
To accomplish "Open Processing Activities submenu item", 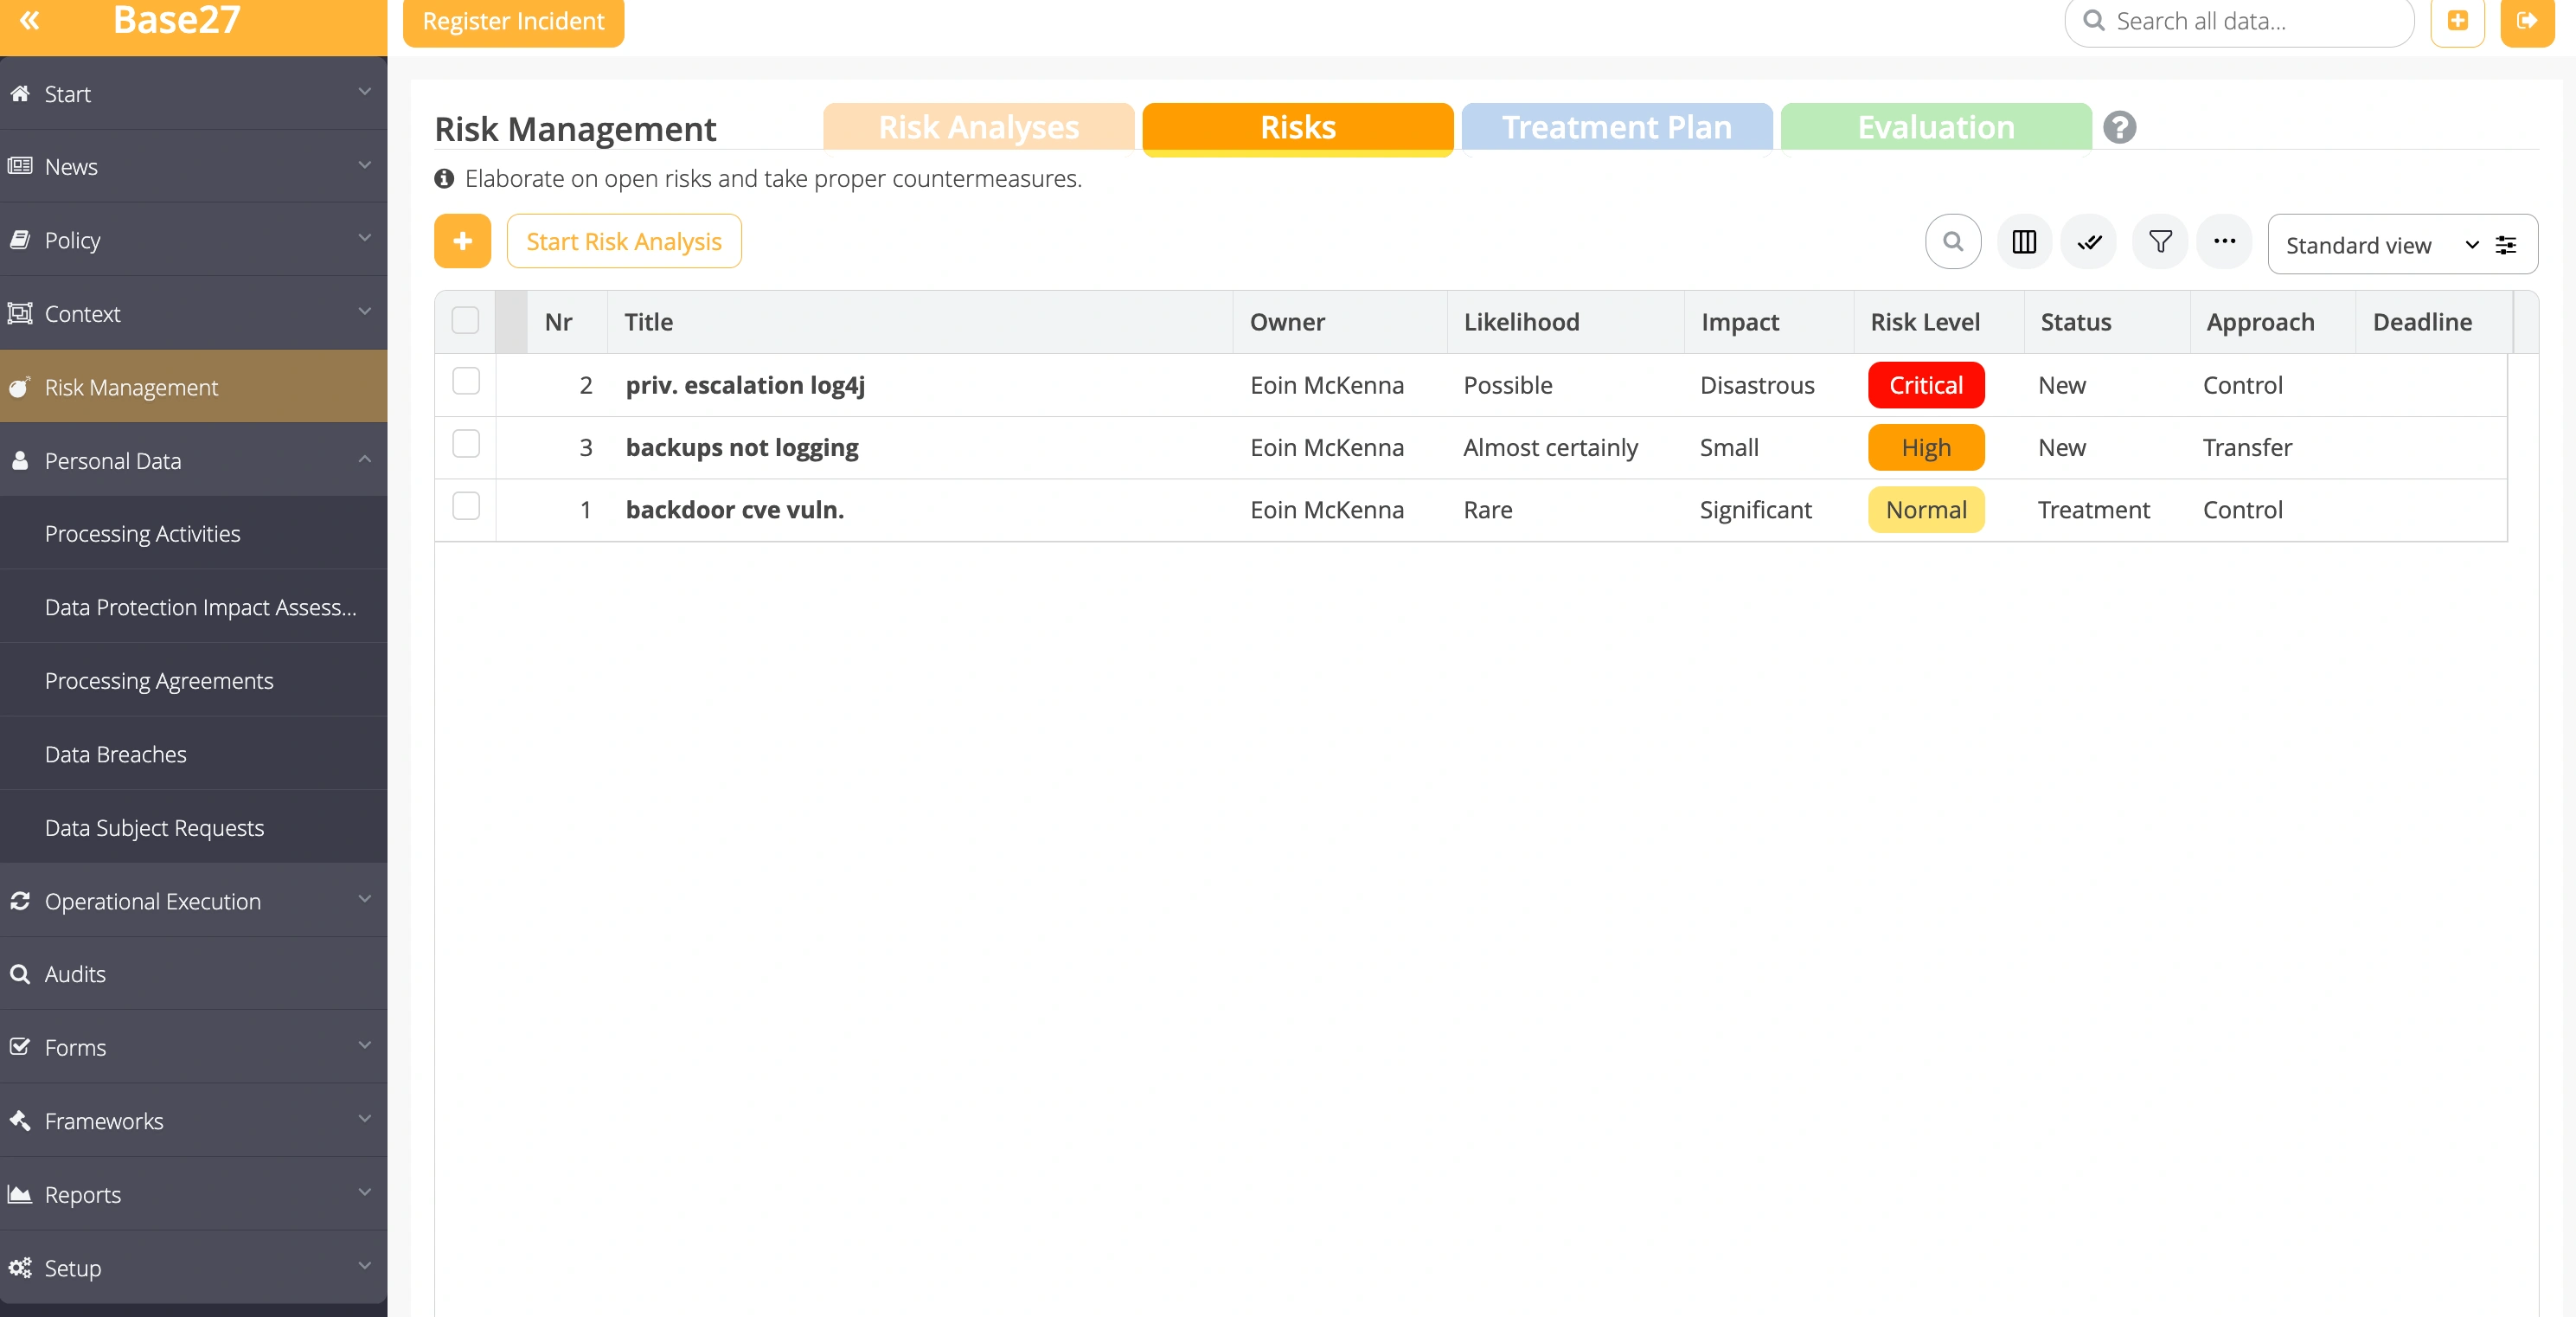I will tap(193, 533).
